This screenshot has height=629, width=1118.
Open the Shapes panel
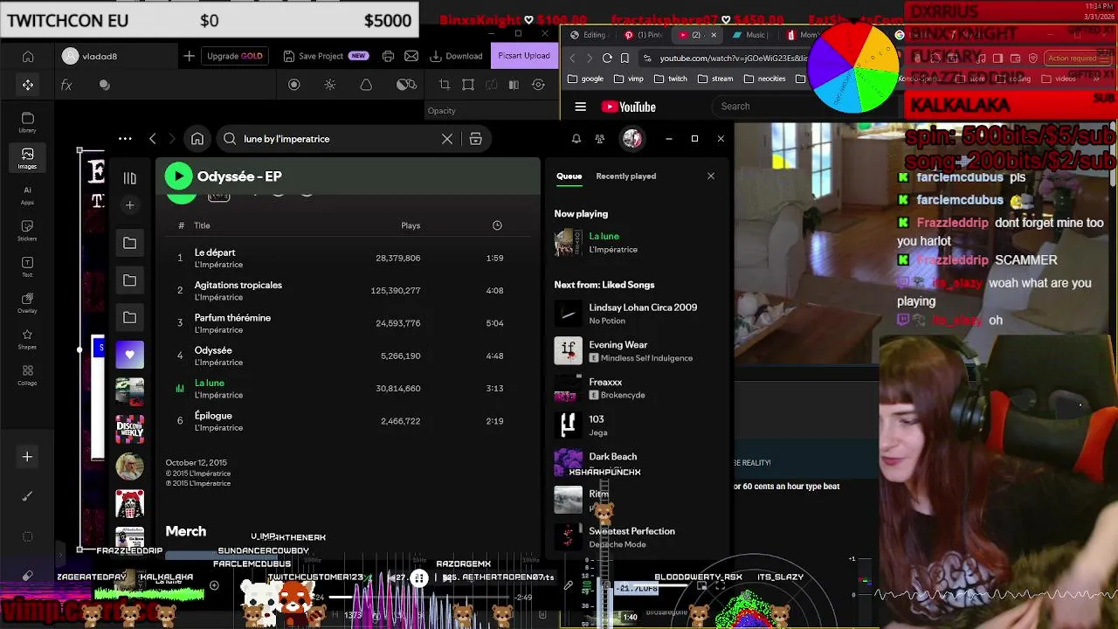point(28,340)
